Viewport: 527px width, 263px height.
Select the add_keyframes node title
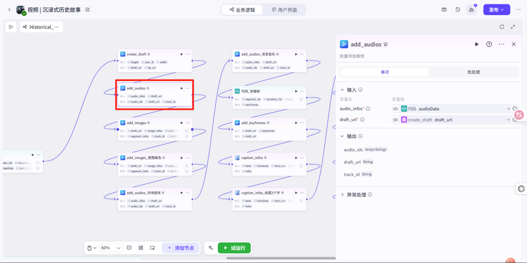point(253,123)
